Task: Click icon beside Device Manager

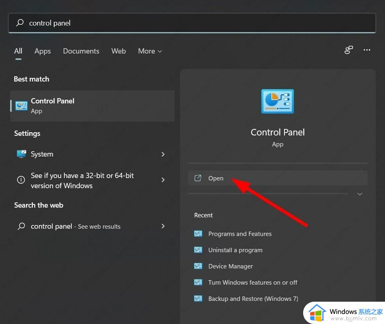Action: point(198,266)
